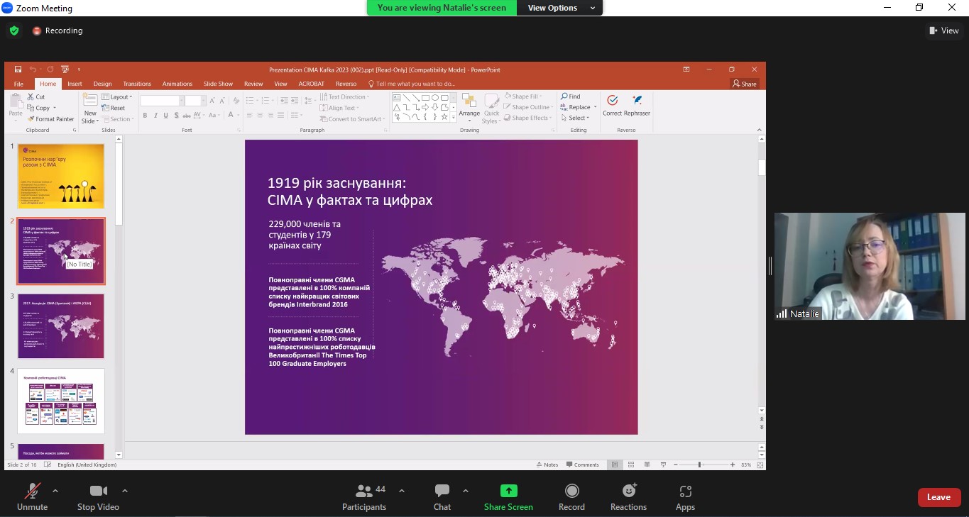The image size is (969, 517).
Task: Toggle strikethrough text
Action: pyautogui.click(x=186, y=116)
